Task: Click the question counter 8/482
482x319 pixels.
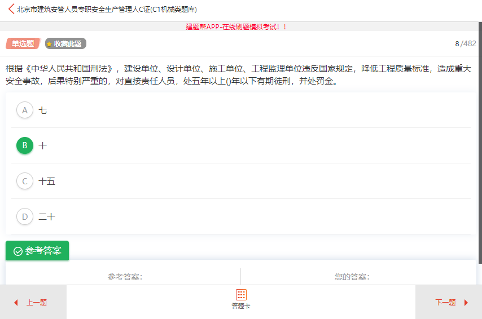Action: 466,43
